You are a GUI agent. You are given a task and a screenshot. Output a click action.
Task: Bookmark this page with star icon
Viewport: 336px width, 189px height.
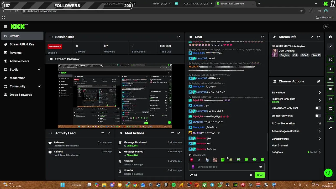301,11
